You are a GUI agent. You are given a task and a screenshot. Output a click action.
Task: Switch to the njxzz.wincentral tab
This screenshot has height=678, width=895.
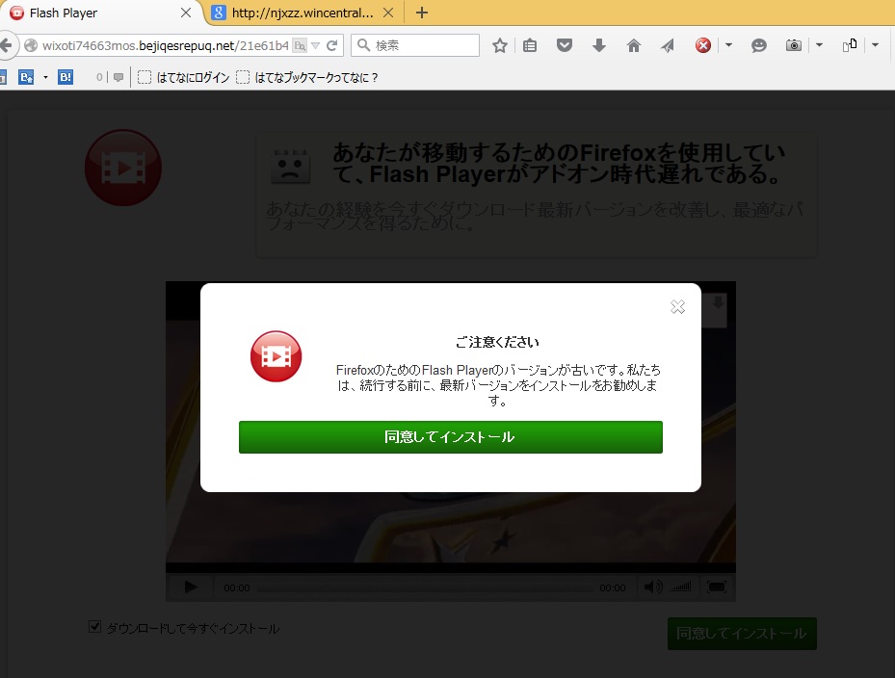303,13
